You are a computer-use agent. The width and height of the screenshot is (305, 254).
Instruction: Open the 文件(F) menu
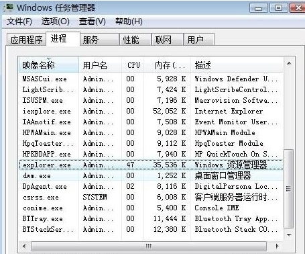(19, 22)
